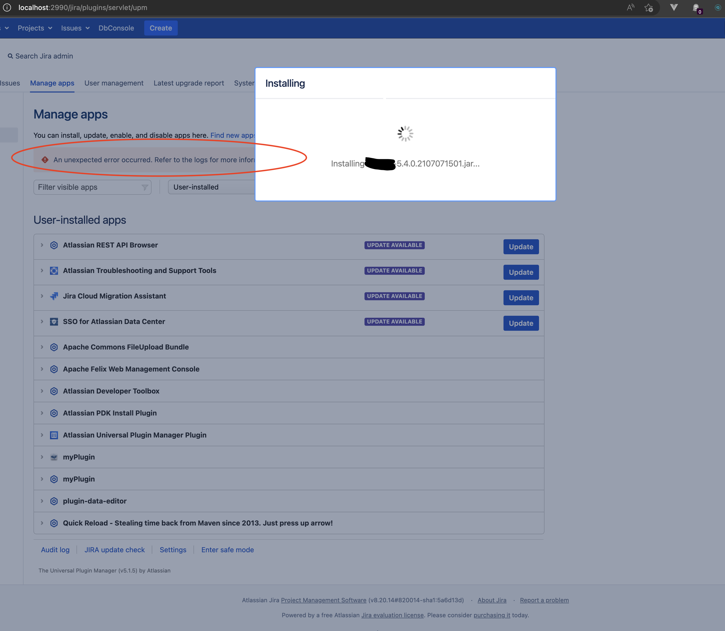Switch to the User management tab
The height and width of the screenshot is (631, 725).
click(x=114, y=83)
